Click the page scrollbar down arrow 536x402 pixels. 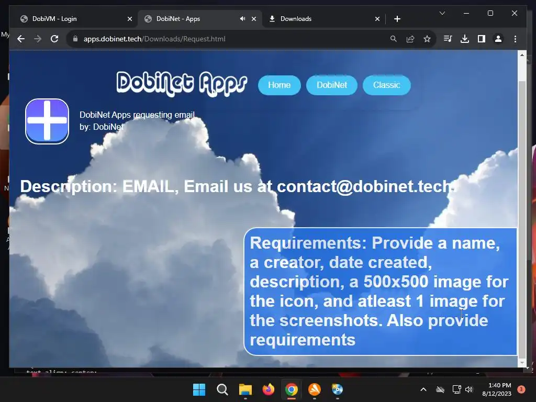click(x=522, y=363)
